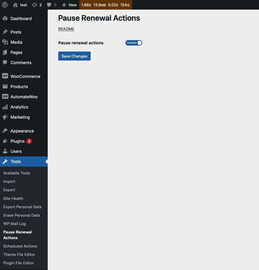Toggle the Pause renewal actions switch

(134, 43)
